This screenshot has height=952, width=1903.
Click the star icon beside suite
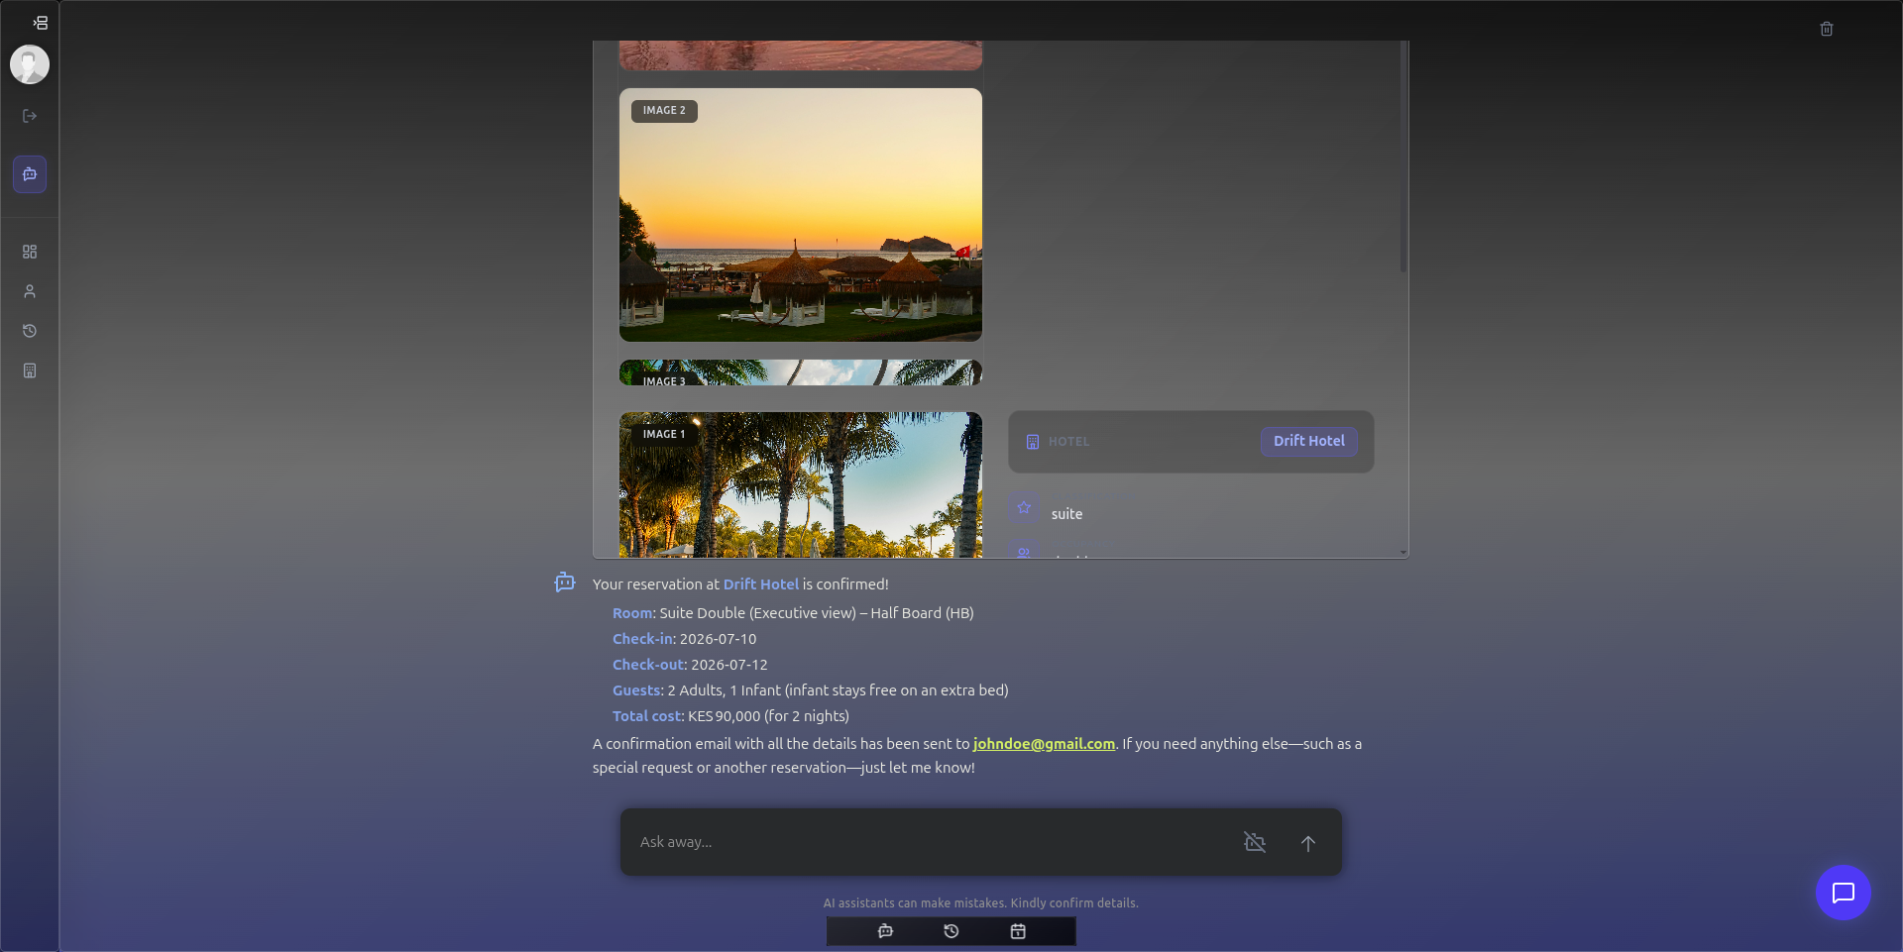pyautogui.click(x=1024, y=507)
